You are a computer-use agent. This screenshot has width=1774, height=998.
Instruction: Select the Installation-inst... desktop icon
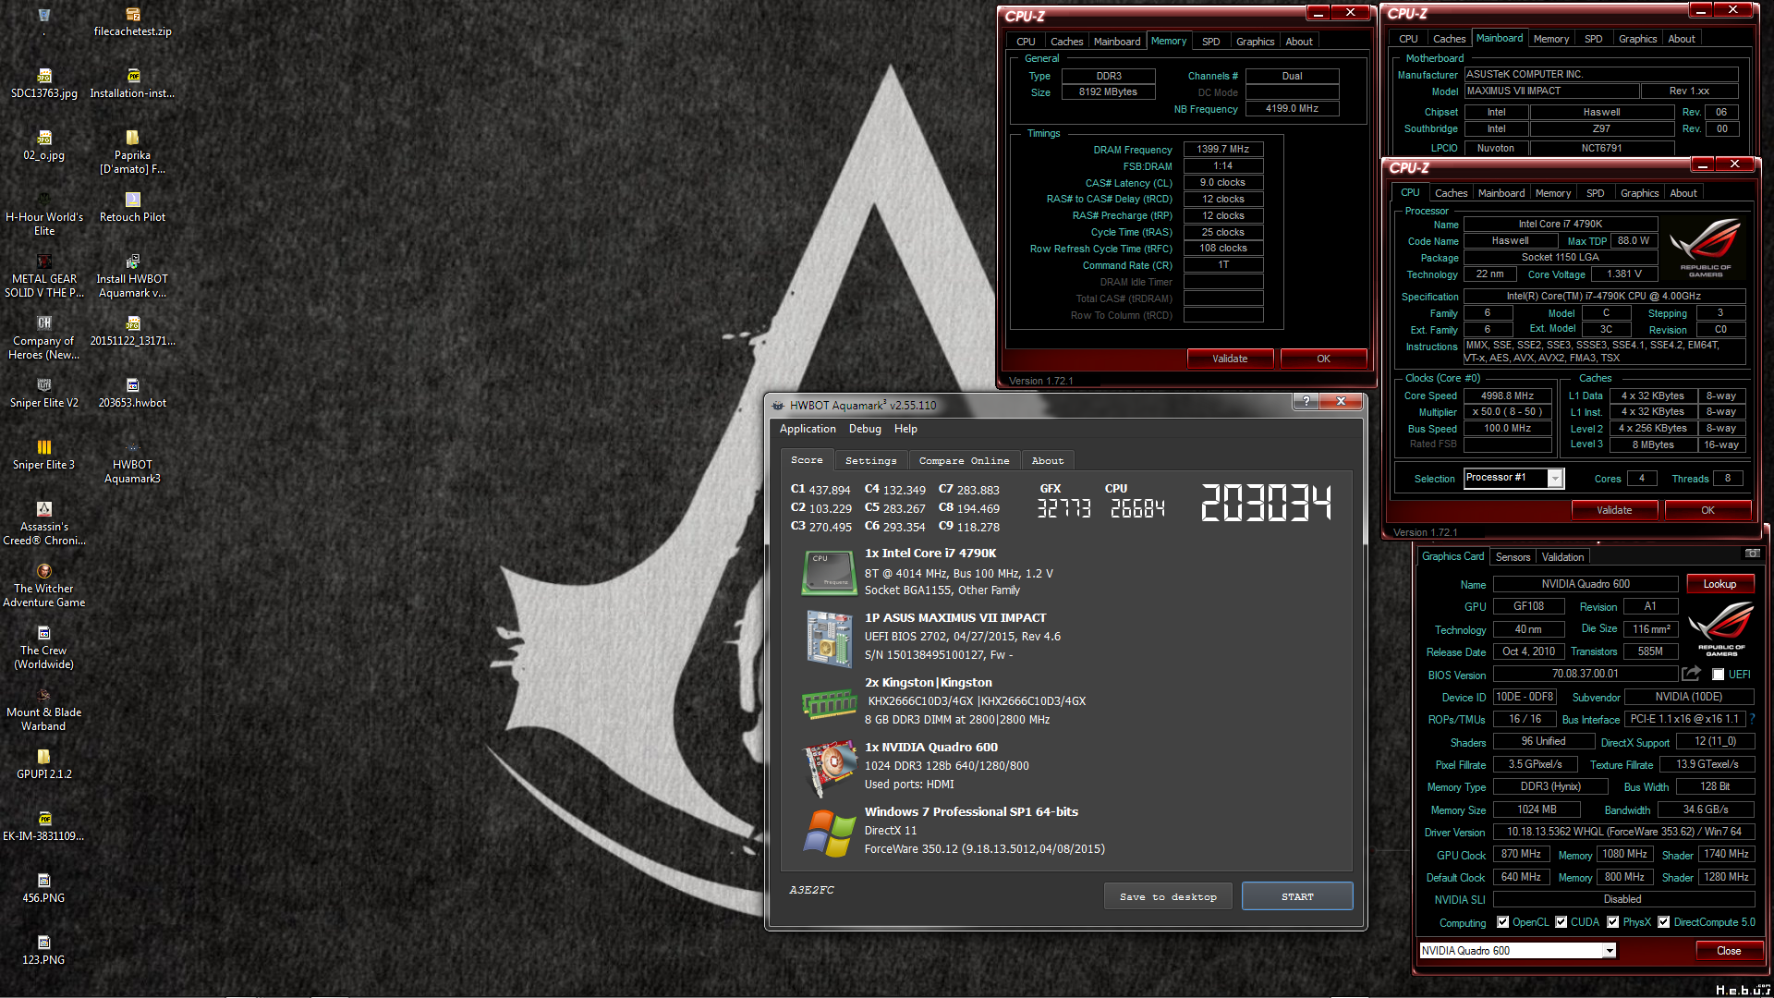[132, 84]
